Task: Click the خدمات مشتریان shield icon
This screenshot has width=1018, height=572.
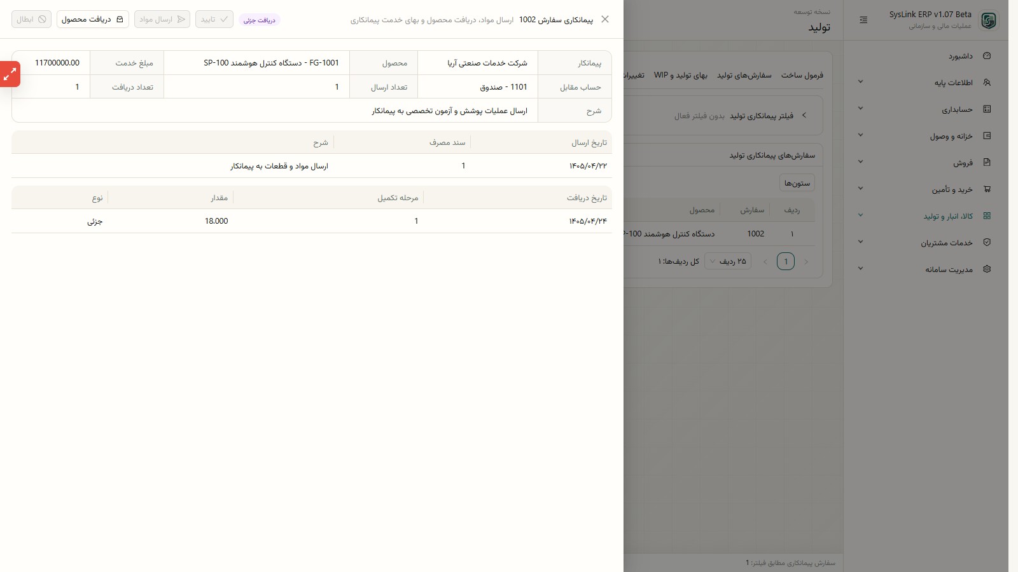Action: [987, 243]
